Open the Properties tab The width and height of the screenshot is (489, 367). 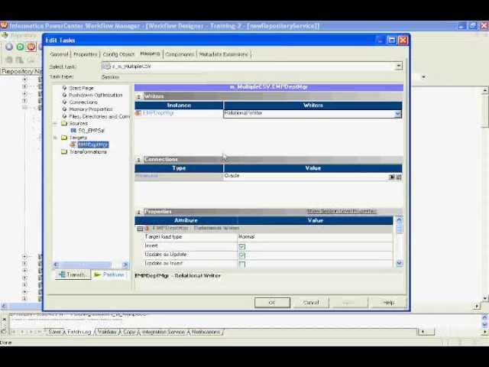pyautogui.click(x=86, y=54)
